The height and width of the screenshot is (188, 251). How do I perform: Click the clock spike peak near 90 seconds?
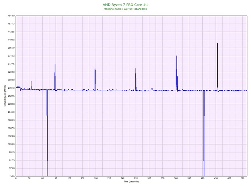[55, 65]
